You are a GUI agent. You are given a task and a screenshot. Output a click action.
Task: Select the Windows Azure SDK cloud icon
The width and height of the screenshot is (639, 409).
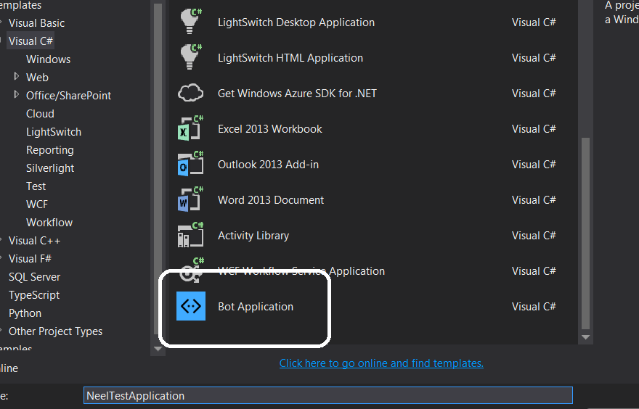[191, 93]
